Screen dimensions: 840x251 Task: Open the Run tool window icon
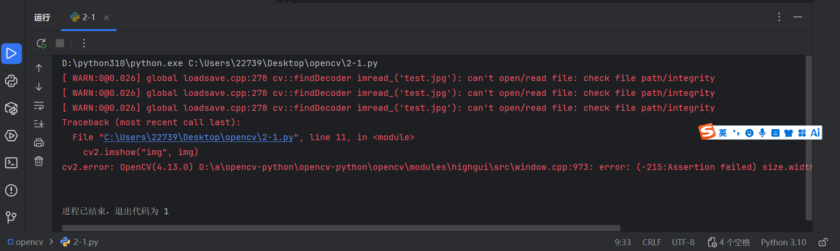[x=11, y=53]
